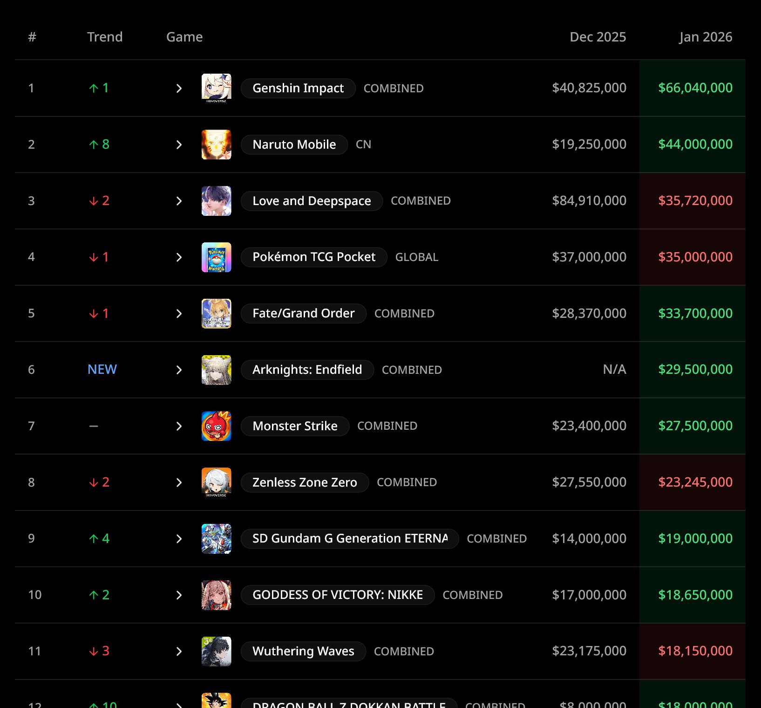Click the Game column header
Screen dimensions: 761x708
(x=184, y=37)
